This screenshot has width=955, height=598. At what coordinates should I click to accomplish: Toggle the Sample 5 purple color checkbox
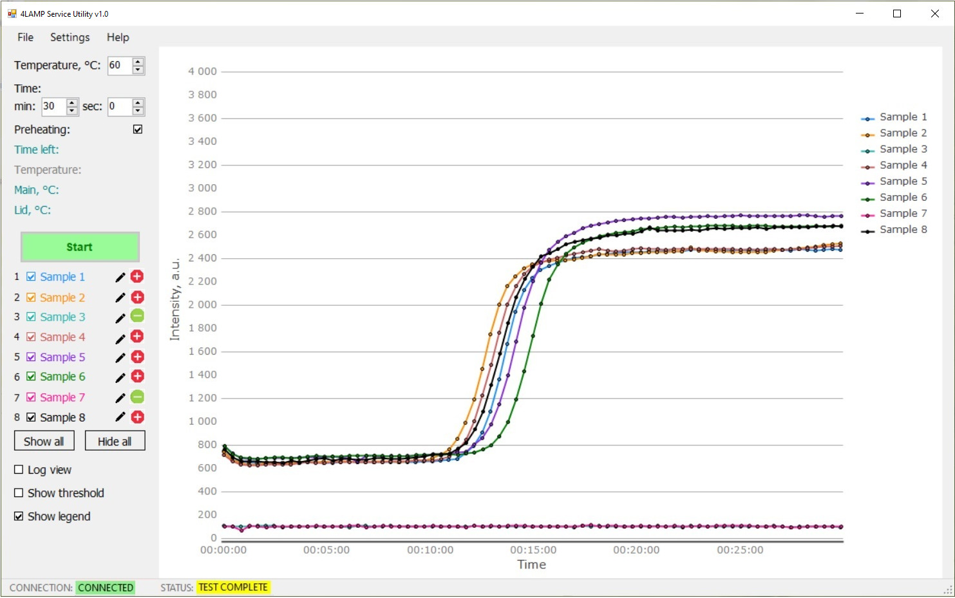pos(31,357)
